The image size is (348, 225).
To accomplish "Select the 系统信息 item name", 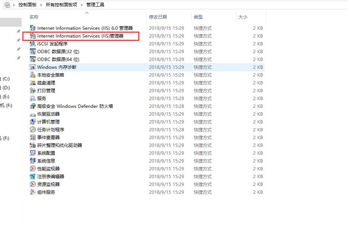I will pos(46,161).
